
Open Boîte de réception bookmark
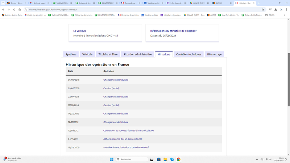pos(35,15)
